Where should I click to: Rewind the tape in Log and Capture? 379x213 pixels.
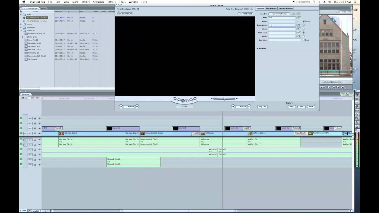coord(175,99)
